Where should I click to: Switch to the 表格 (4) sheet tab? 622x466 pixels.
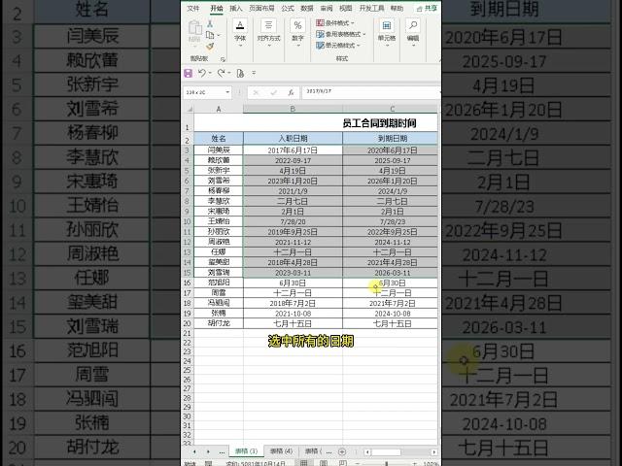(280, 451)
